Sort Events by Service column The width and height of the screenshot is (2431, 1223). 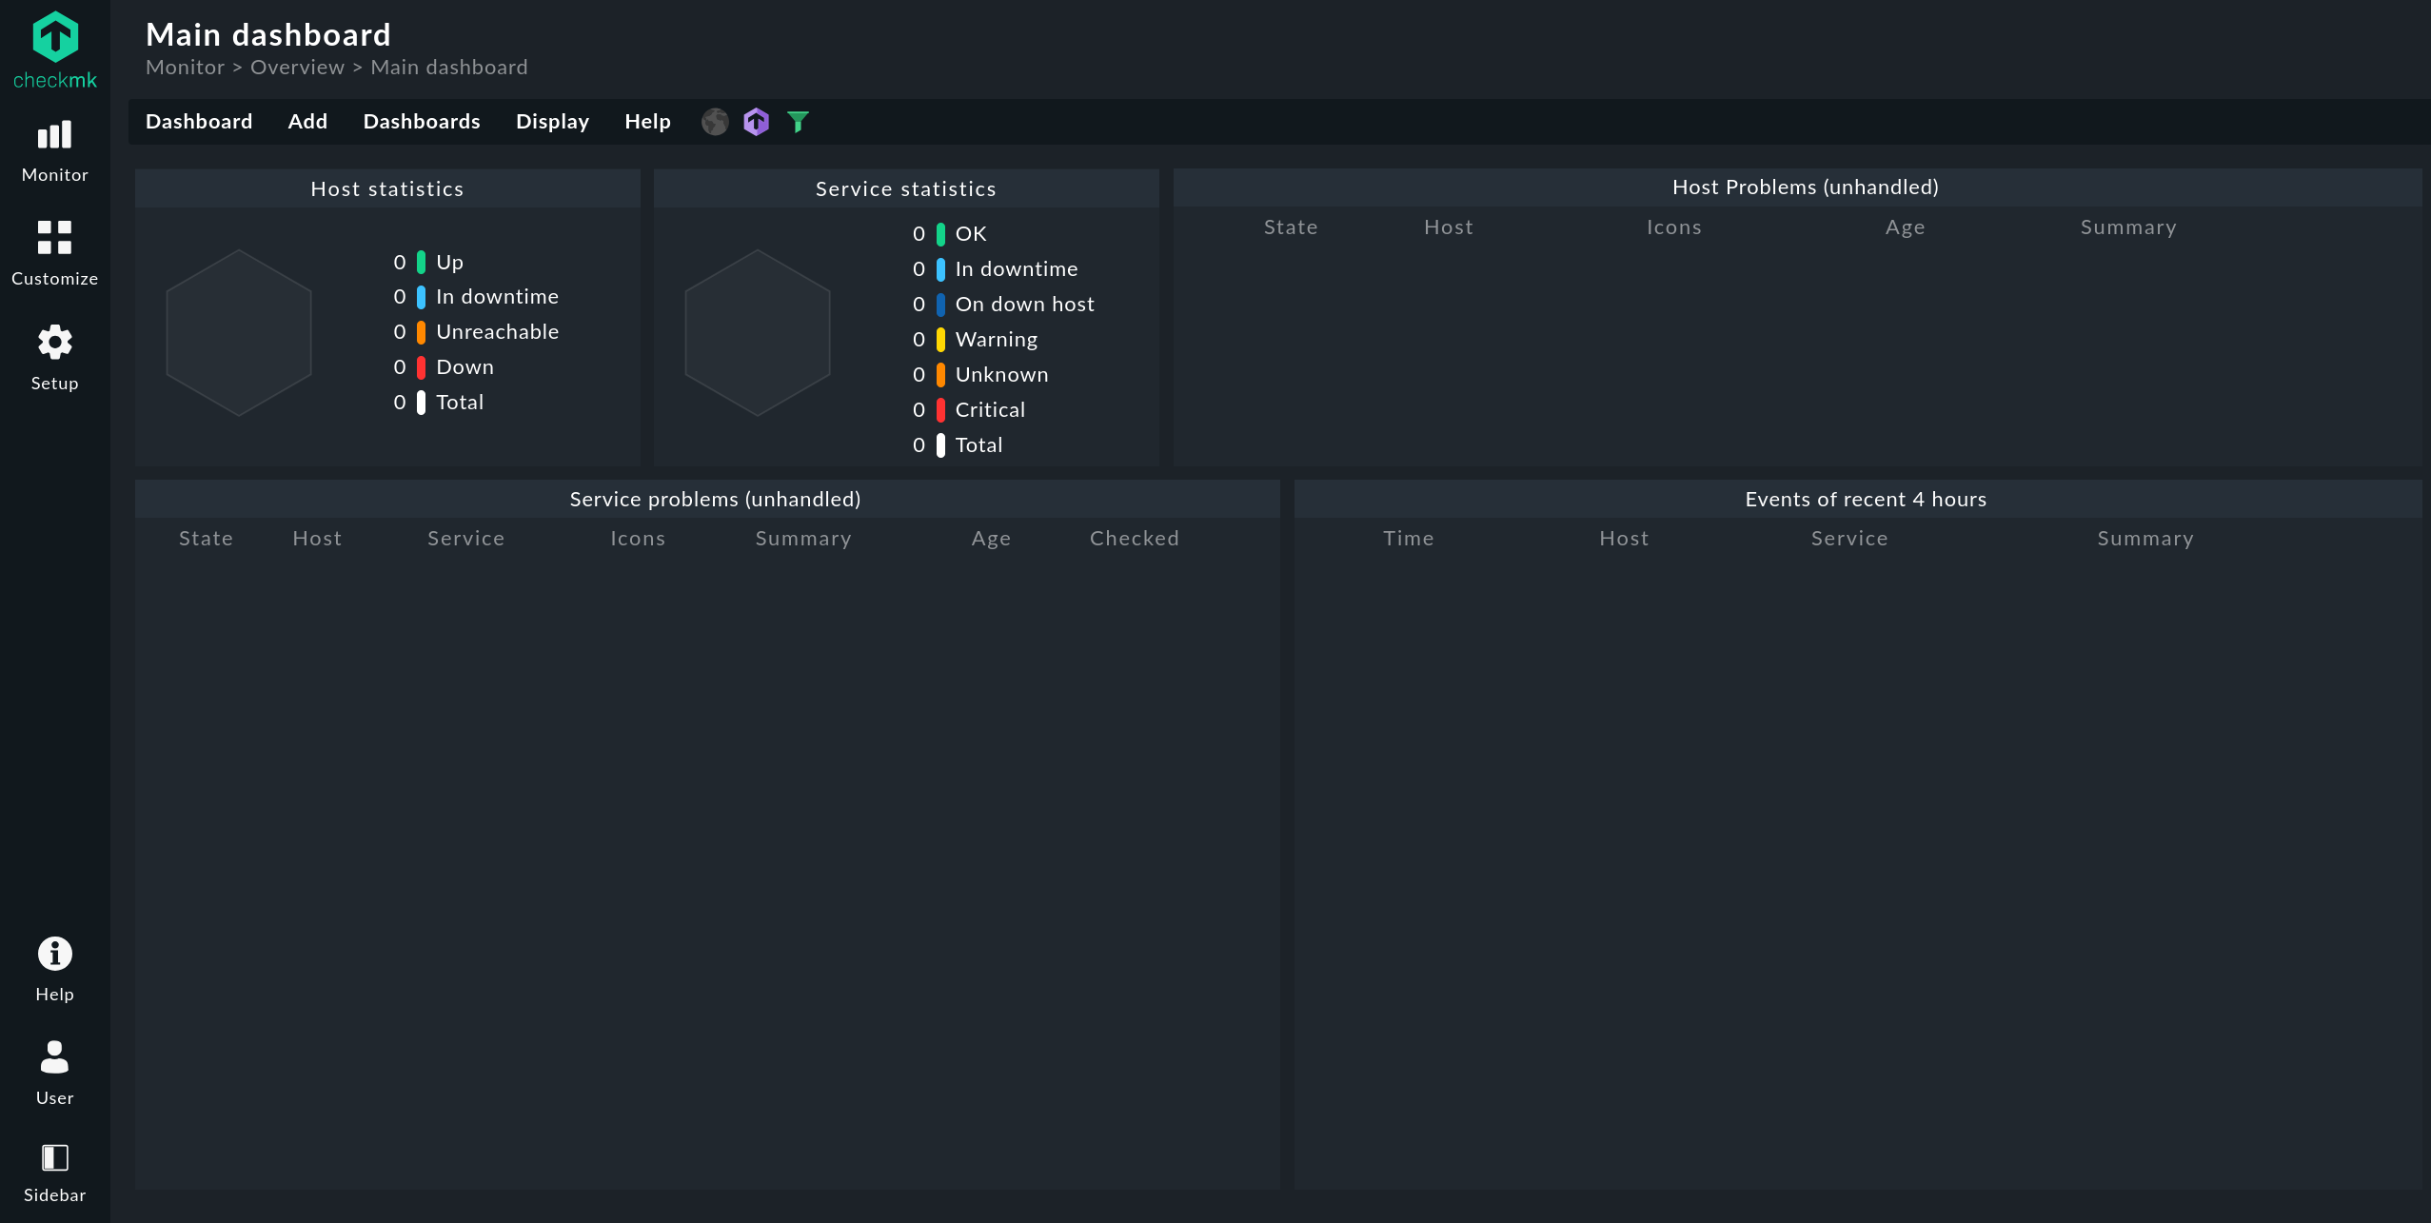(x=1849, y=539)
